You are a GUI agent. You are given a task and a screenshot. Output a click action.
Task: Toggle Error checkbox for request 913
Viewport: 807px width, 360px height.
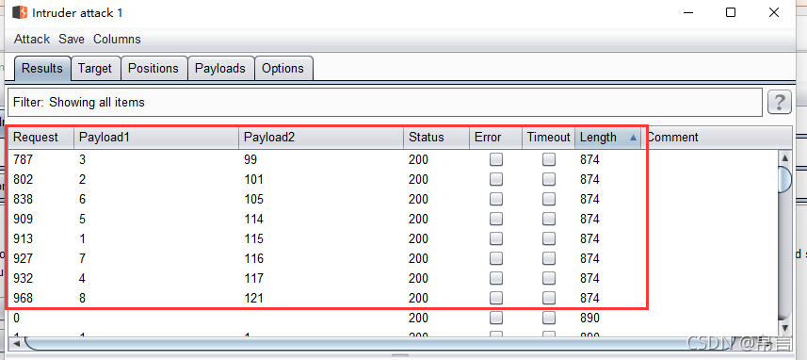pos(496,239)
